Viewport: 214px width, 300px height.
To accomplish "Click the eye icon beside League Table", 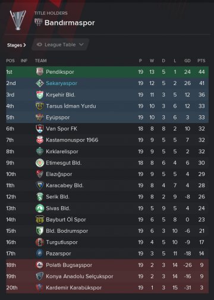I will [39, 45].
